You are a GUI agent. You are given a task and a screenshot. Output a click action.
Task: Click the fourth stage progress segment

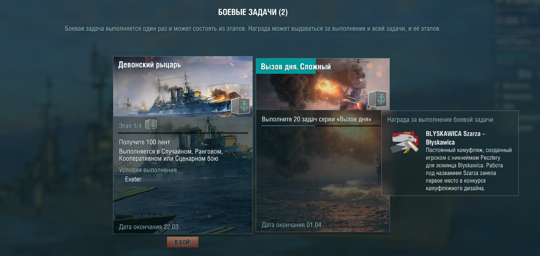[232, 133]
